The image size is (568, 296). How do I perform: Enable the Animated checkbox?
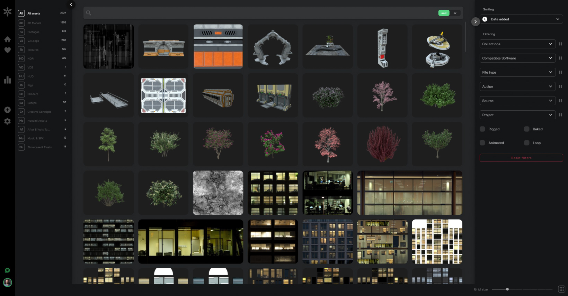point(482,143)
